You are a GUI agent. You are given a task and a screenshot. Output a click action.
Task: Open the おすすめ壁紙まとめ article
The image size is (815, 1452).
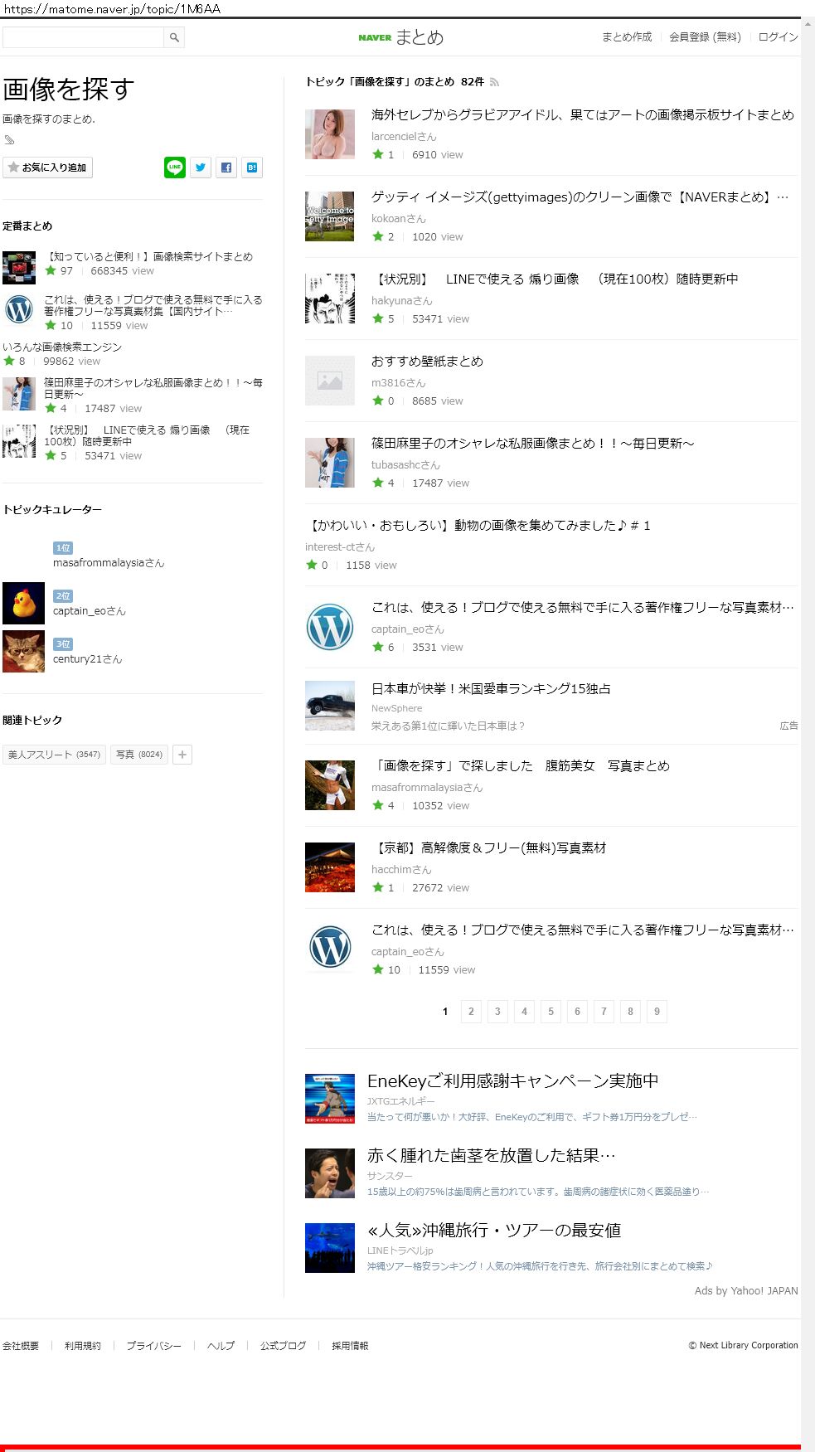(x=427, y=362)
